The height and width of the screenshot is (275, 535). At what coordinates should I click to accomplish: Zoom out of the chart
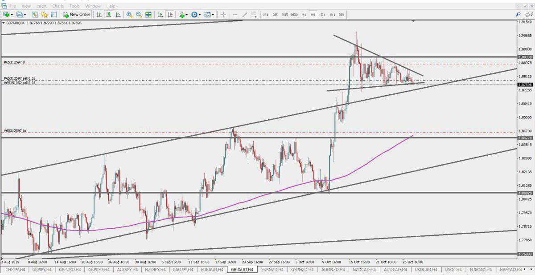point(139,14)
